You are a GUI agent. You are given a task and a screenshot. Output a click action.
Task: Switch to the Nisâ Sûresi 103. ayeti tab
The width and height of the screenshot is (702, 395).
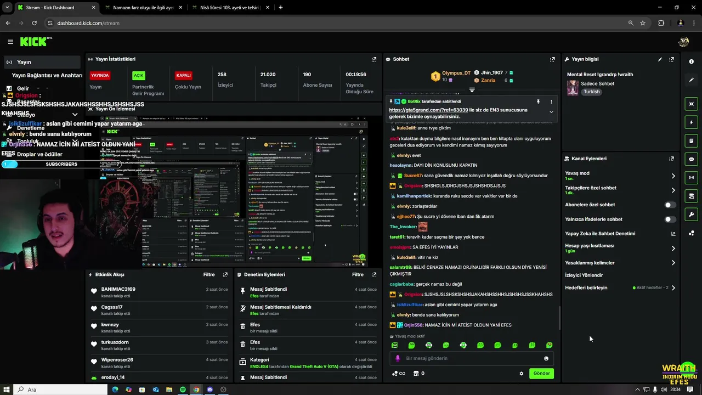tap(230, 8)
